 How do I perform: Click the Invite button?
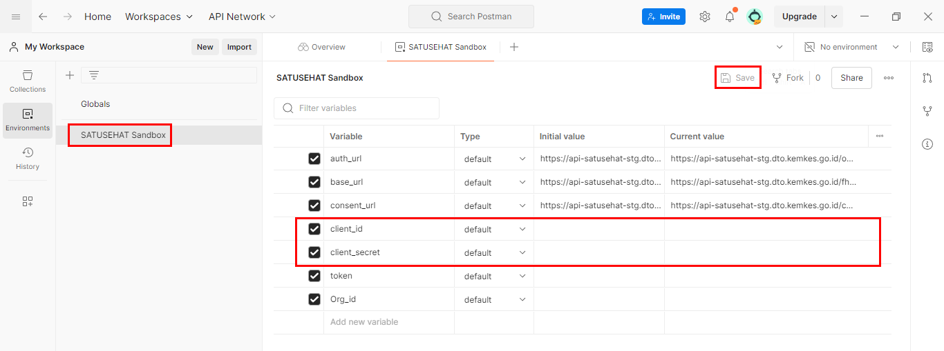click(x=663, y=17)
